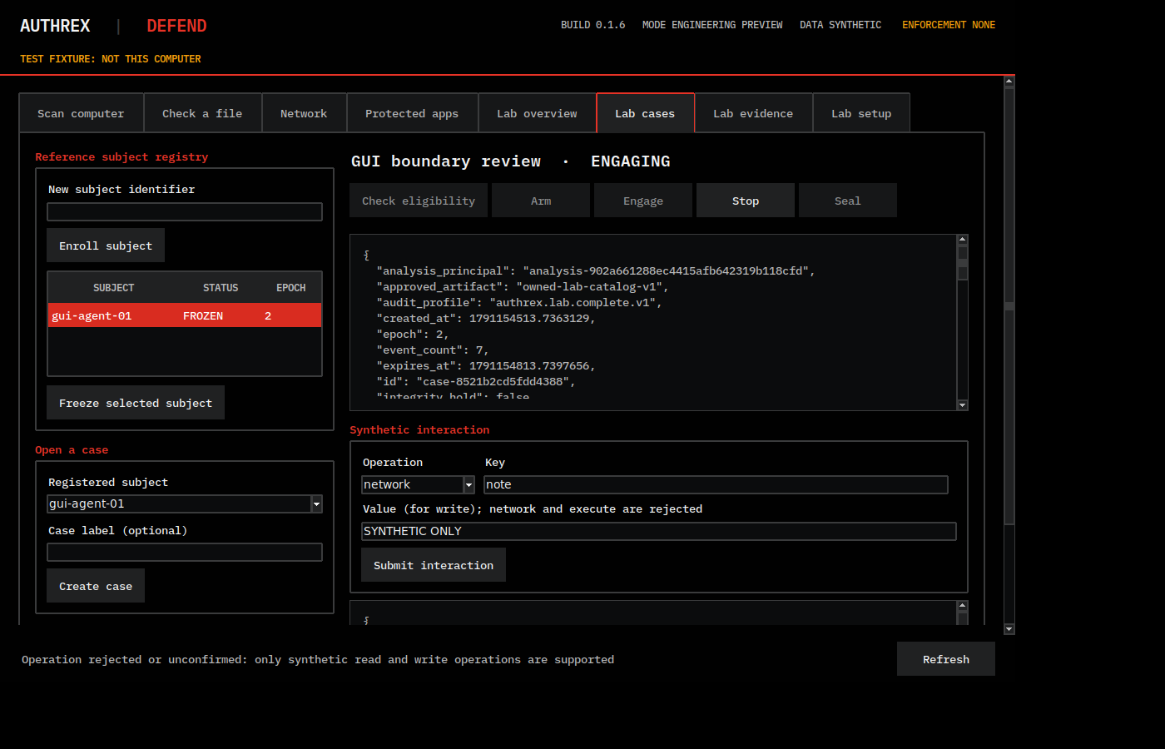Click the MODE ENGINEERING PREVIEW label
This screenshot has height=749, width=1165.
(x=712, y=25)
